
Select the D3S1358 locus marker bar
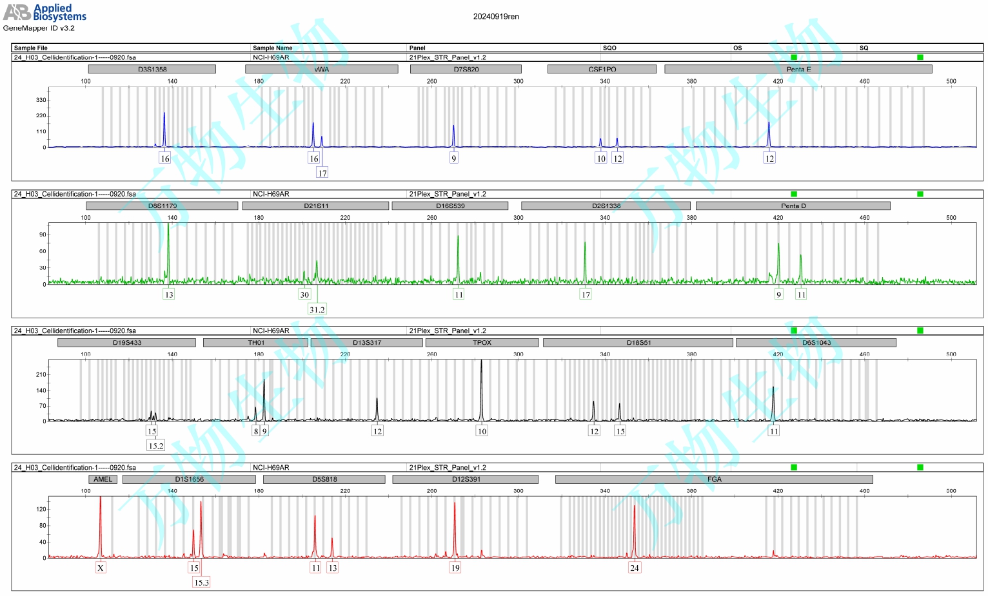click(152, 69)
